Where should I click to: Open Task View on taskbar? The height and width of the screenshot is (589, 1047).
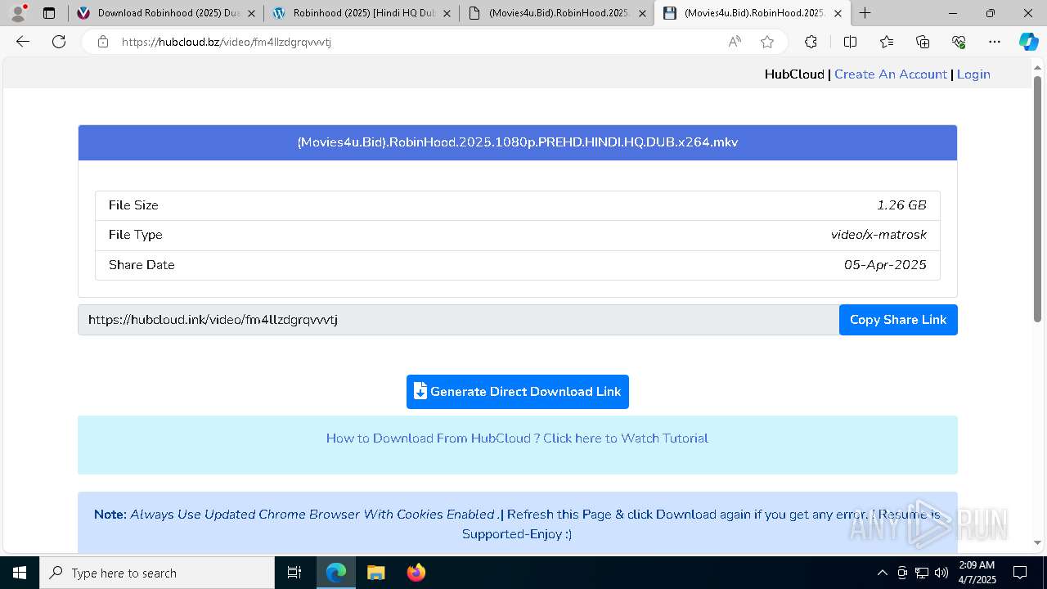[294, 573]
